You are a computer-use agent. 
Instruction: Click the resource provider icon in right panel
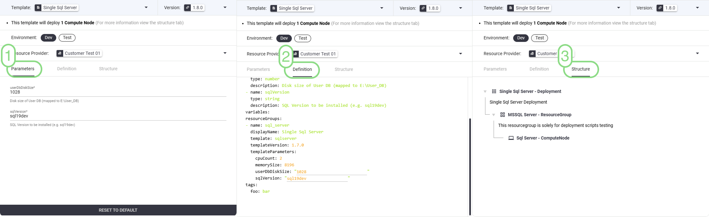[x=532, y=54]
